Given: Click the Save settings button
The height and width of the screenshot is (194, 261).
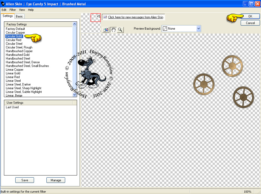Looking at the screenshot, I should coord(25,180).
